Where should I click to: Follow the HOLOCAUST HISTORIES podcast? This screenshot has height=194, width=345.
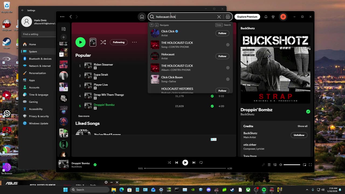(x=222, y=91)
